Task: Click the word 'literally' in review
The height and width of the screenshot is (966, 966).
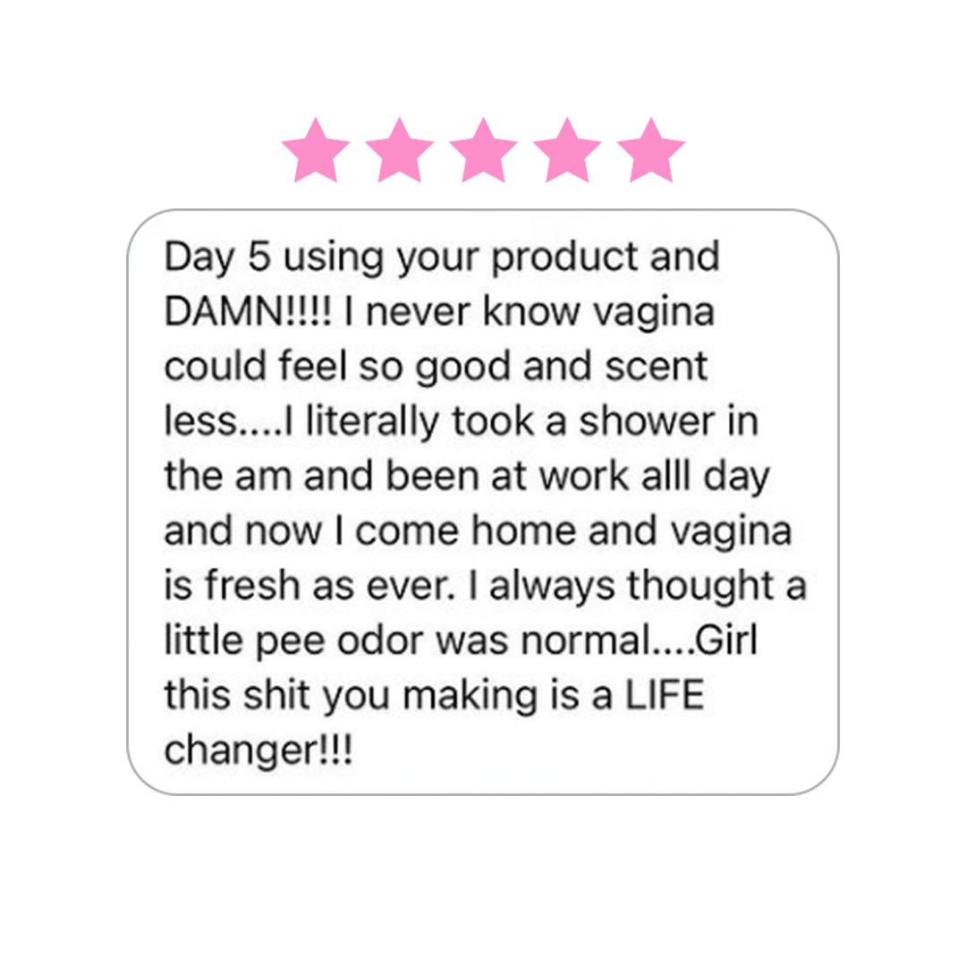Action: click(373, 423)
